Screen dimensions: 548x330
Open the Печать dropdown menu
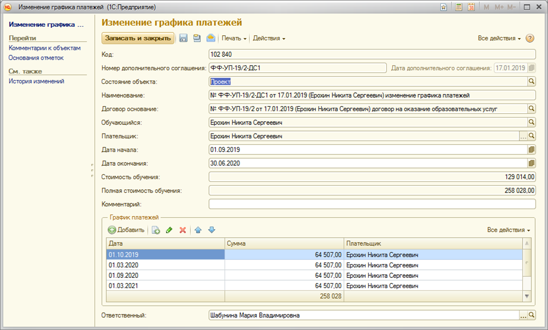[x=234, y=39]
